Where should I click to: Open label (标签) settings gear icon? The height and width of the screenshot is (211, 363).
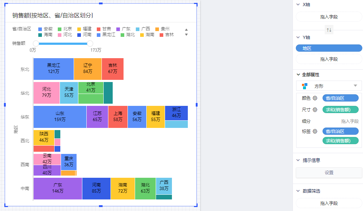[x=315, y=132]
